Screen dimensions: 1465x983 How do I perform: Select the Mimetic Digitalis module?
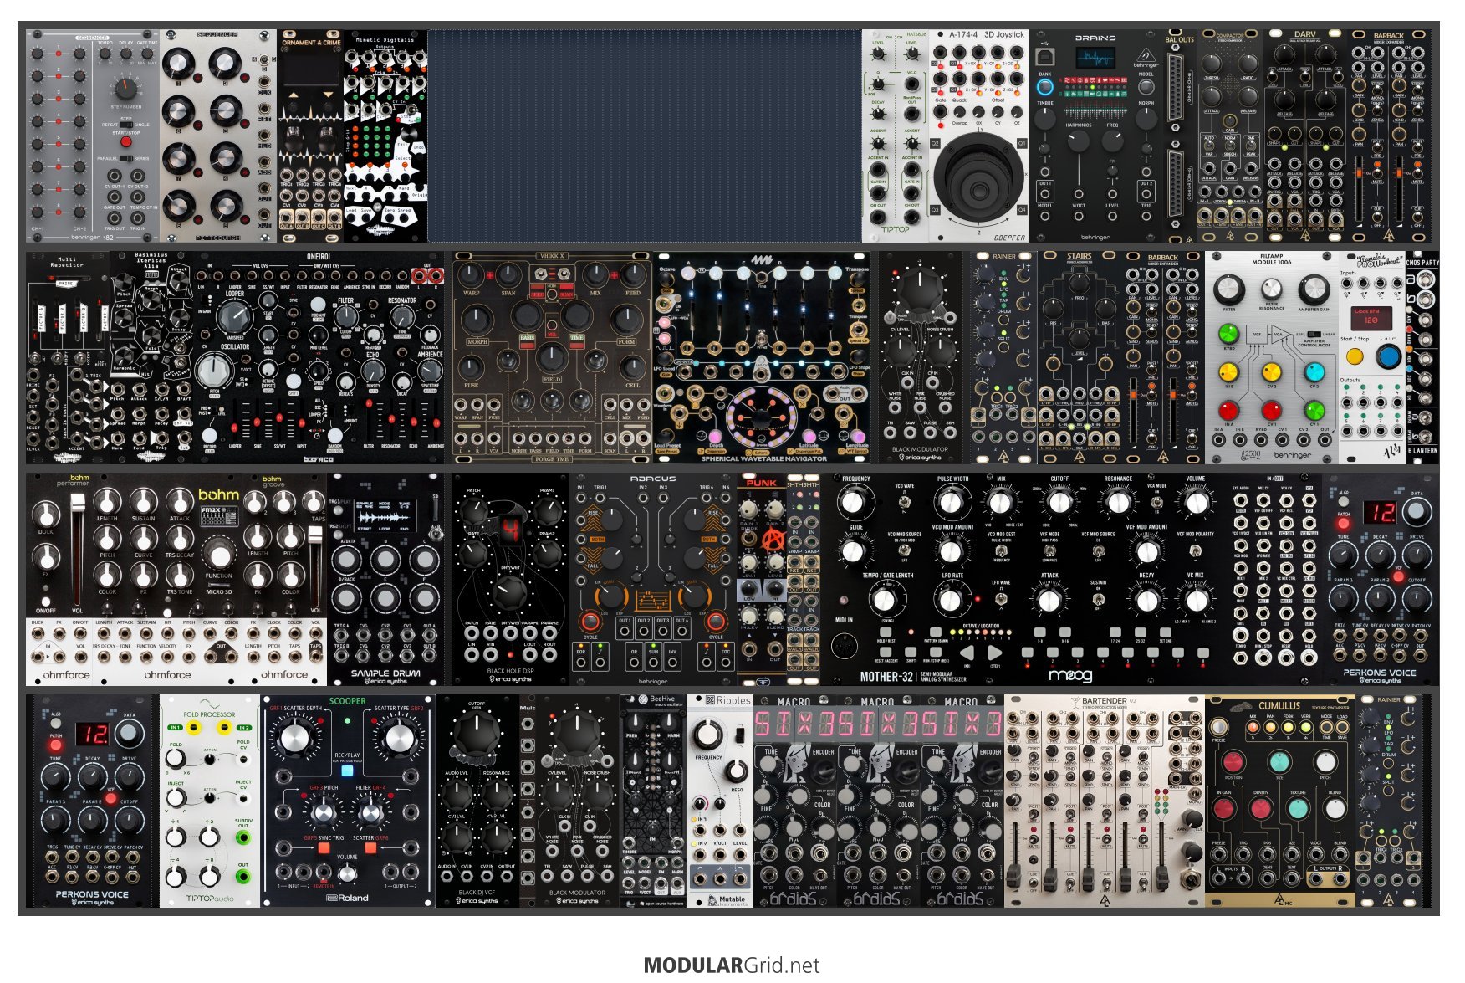[385, 136]
